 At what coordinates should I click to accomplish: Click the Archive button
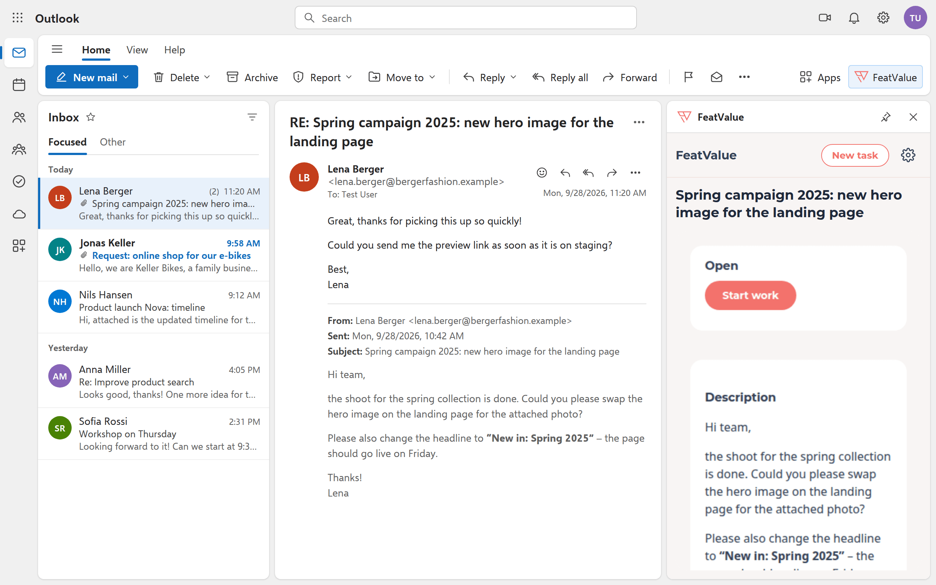252,77
